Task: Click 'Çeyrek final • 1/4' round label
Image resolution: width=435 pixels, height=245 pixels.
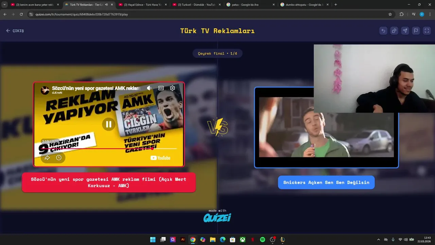Action: click(x=217, y=53)
